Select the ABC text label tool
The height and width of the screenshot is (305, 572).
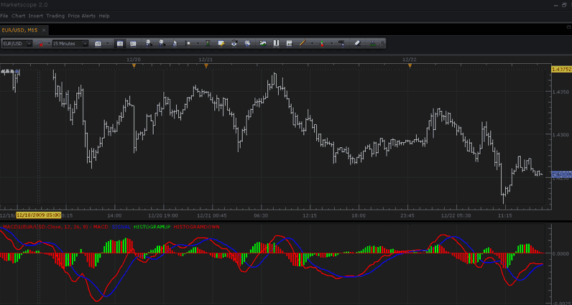pyautogui.click(x=342, y=43)
